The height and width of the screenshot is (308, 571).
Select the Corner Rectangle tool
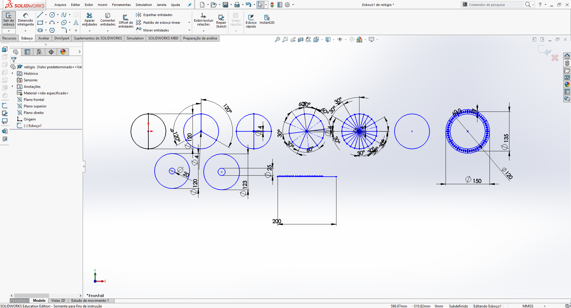pos(40,23)
